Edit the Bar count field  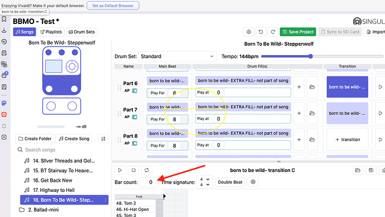pos(149,182)
